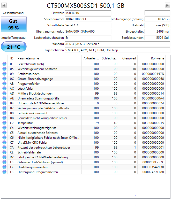Go to previous disk with left arrow
172x201 pixels.
(x=4, y=5)
